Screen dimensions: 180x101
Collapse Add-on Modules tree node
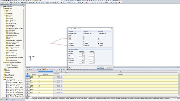(3, 79)
